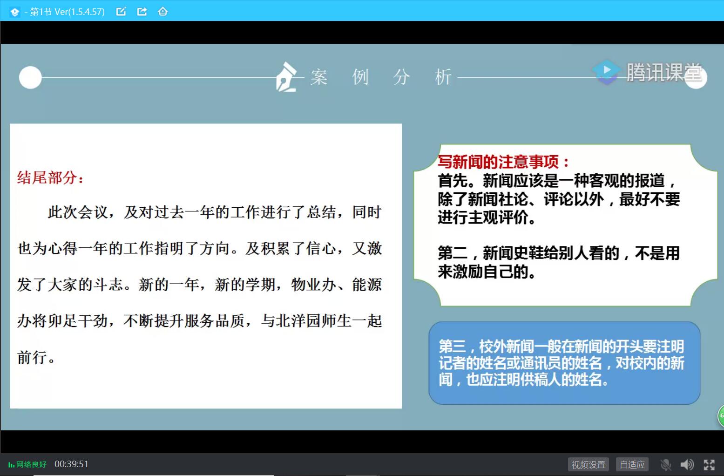Screen dimensions: 724x476
Task: Click the 结尾部分 red heading text
Action: click(x=50, y=177)
